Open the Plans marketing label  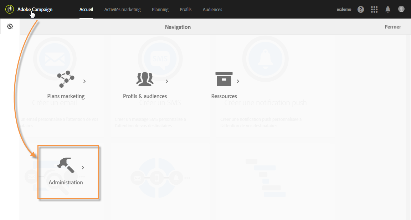pos(66,96)
